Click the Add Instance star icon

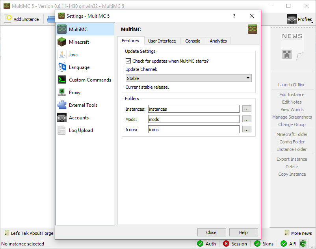coord(8,19)
